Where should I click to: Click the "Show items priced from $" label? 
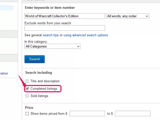[49, 114]
